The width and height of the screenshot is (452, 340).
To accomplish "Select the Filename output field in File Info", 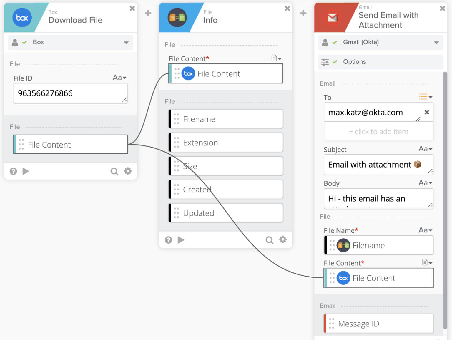I will click(226, 119).
